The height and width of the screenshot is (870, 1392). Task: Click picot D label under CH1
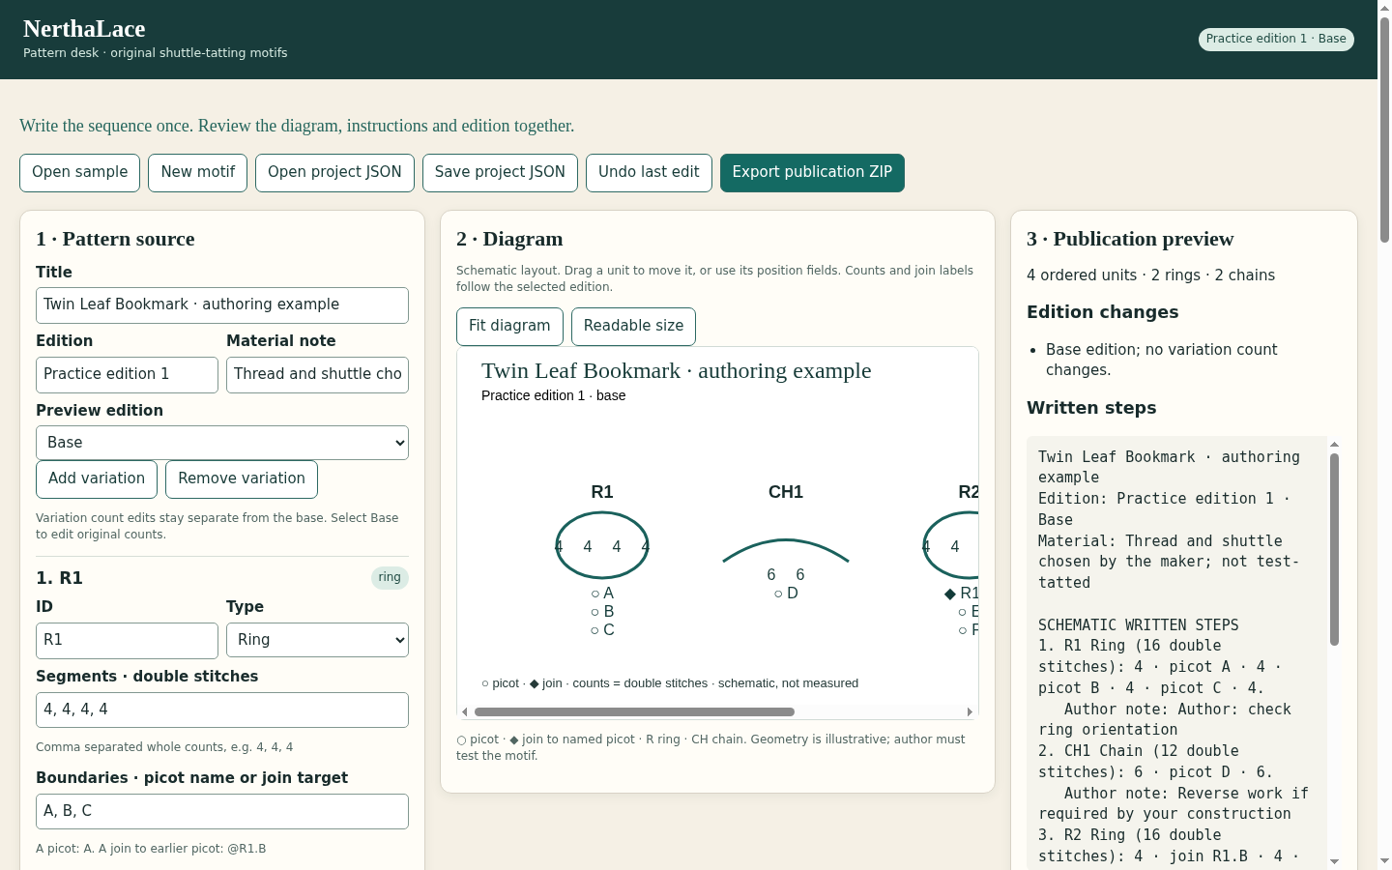point(786,594)
